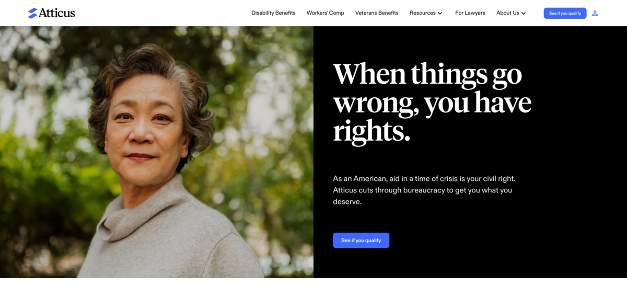Viewport: 627px width, 307px height.
Task: Expand the chevron beside About Us
Action: (524, 13)
